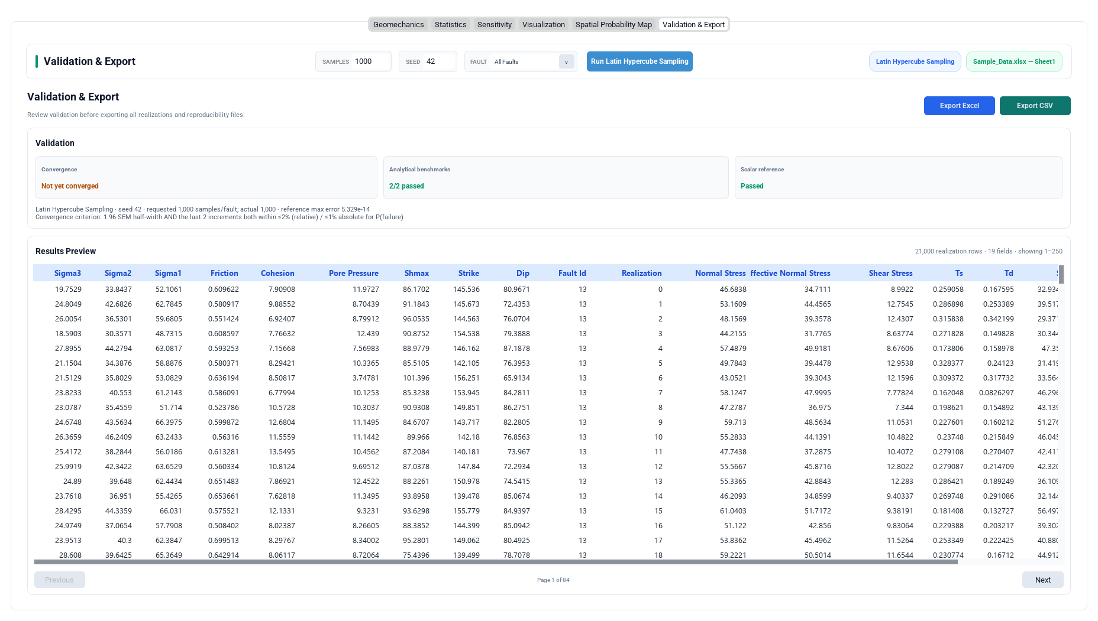Export results to Excel
The width and height of the screenshot is (1098, 621).
pos(959,106)
